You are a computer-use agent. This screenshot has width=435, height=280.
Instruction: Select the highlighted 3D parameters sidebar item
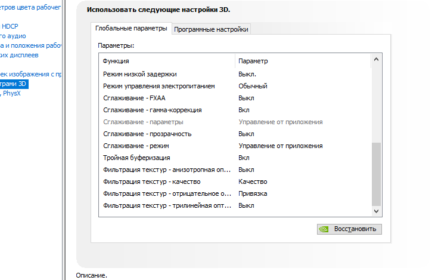(x=14, y=84)
